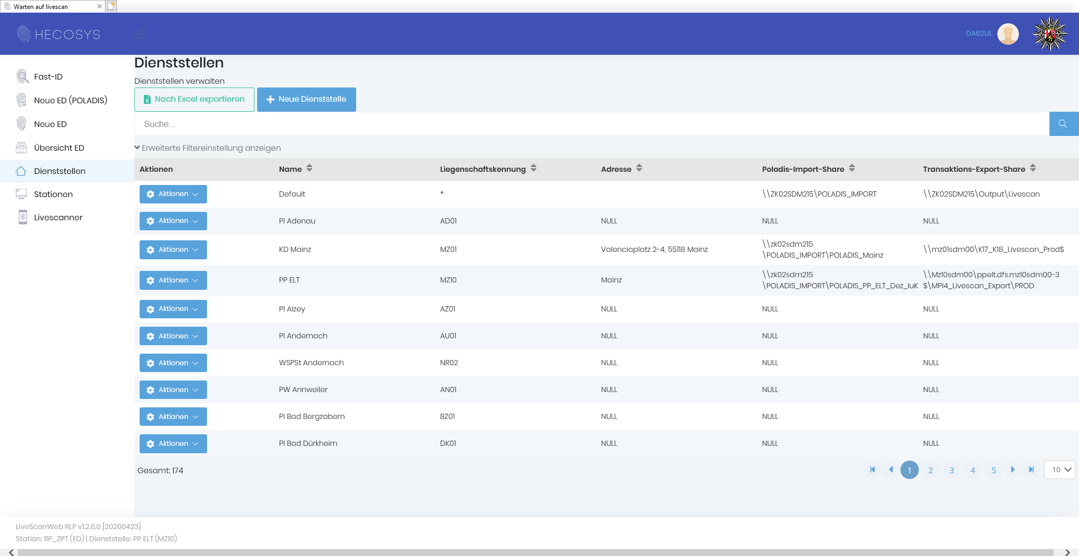
Task: Click the magnifier search button
Action: [1063, 124]
